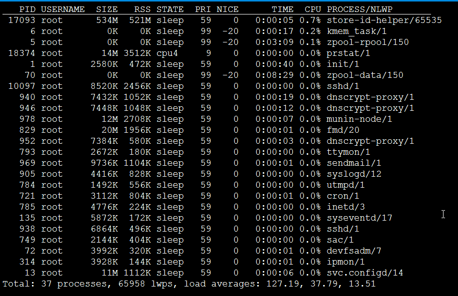Click the 3512K RSS value
This screenshot has width=458, height=296.
coord(137,53)
